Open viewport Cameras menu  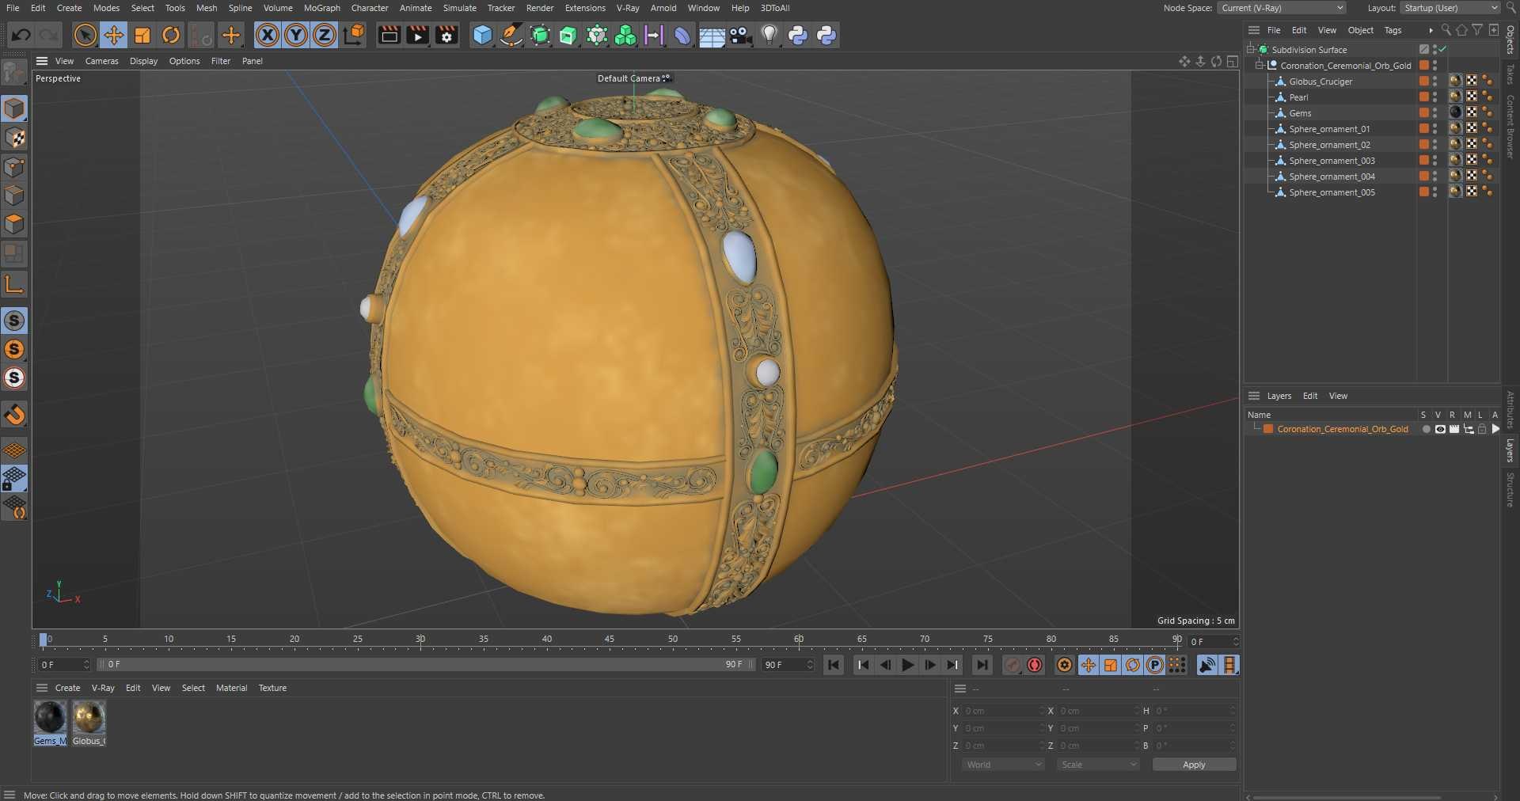click(101, 61)
